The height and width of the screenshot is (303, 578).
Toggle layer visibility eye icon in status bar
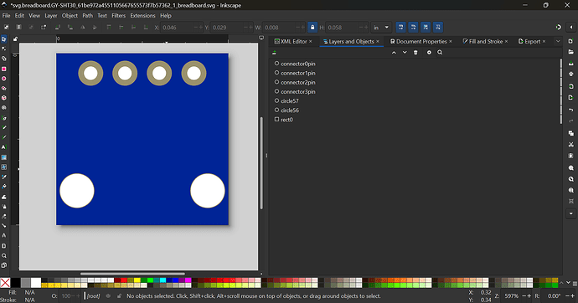pyautogui.click(x=108, y=295)
